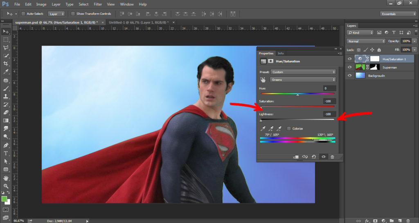
Task: Toggle adjustment layer visibility in Properties
Action: [323, 157]
